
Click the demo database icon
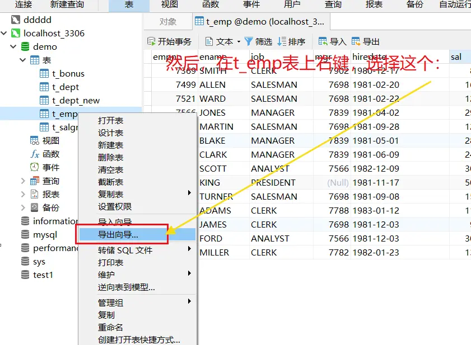pyautogui.click(x=25, y=46)
